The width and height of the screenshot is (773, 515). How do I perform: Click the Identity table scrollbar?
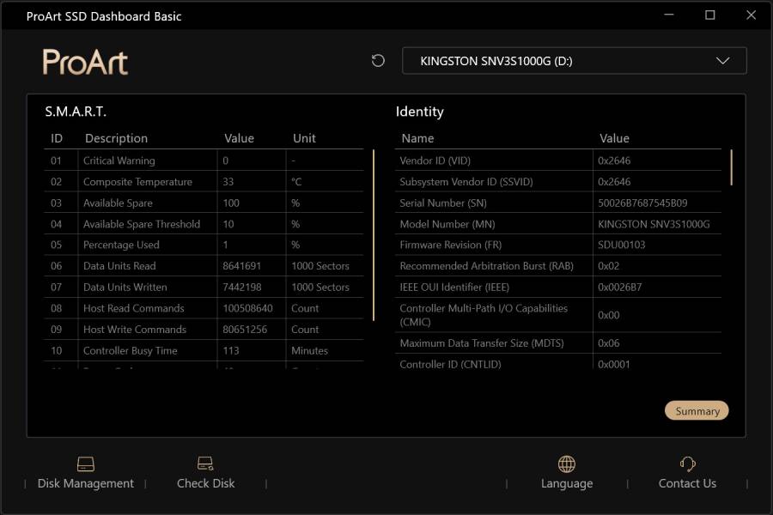click(731, 167)
